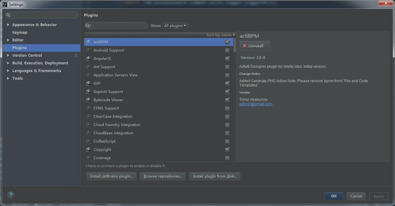
Task: Uncheck the AngularJS plugin checkbox
Action: [227, 59]
